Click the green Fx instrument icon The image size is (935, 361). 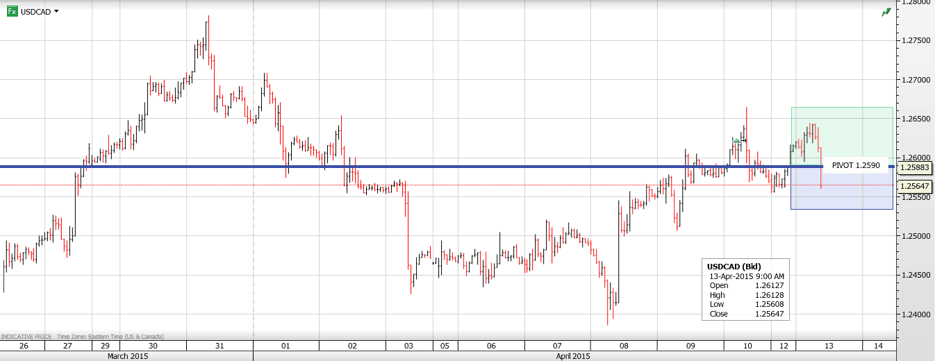tap(12, 12)
